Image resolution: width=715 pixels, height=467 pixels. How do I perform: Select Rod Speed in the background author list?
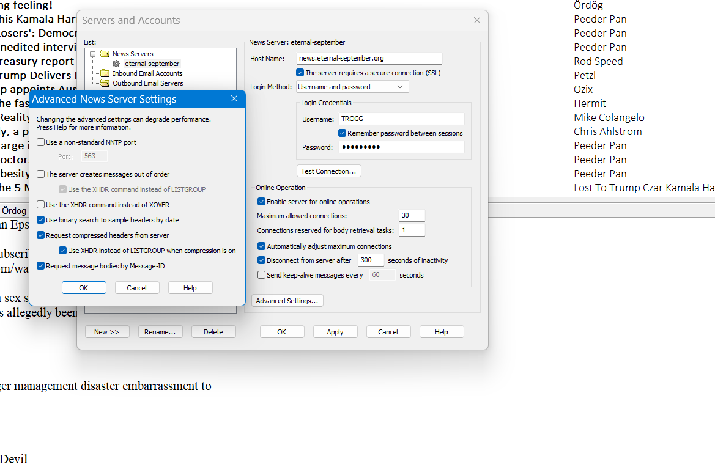pos(598,61)
